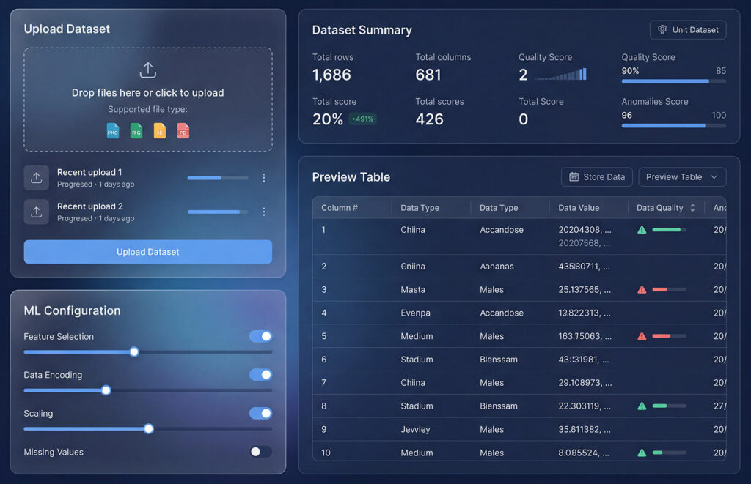Open three-dot menu for Recent upload 2

(x=264, y=212)
